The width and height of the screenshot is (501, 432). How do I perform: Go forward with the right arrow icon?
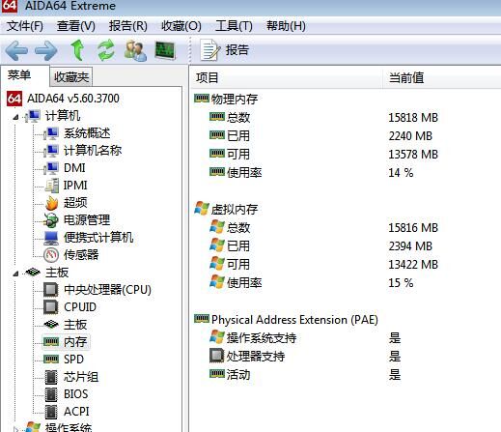(46, 50)
